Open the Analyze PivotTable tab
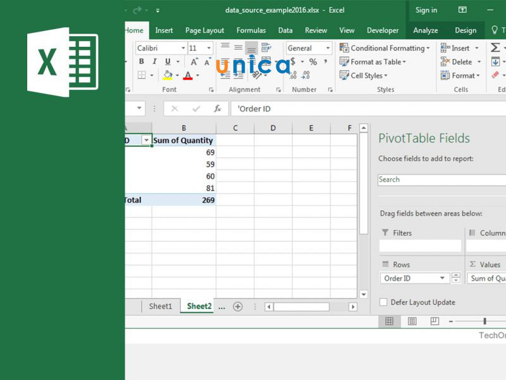The height and width of the screenshot is (380, 506). pos(425,30)
